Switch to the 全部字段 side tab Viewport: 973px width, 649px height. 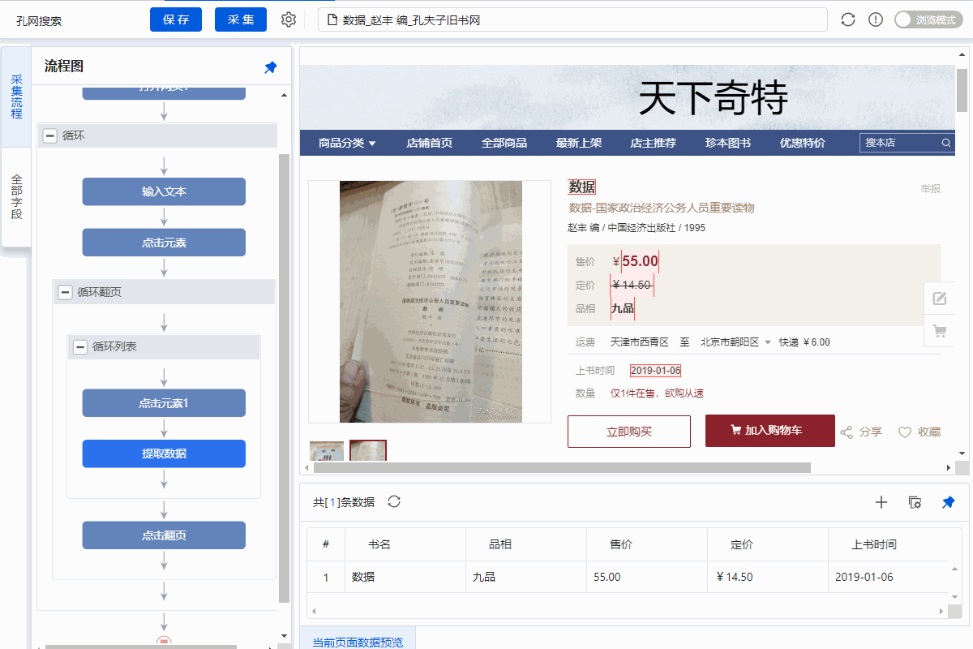(x=16, y=196)
